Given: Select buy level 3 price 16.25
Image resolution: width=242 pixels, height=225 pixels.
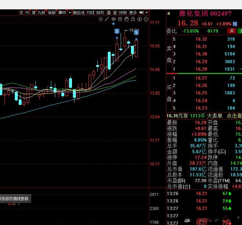Looking at the screenshot, I should 201,93.
